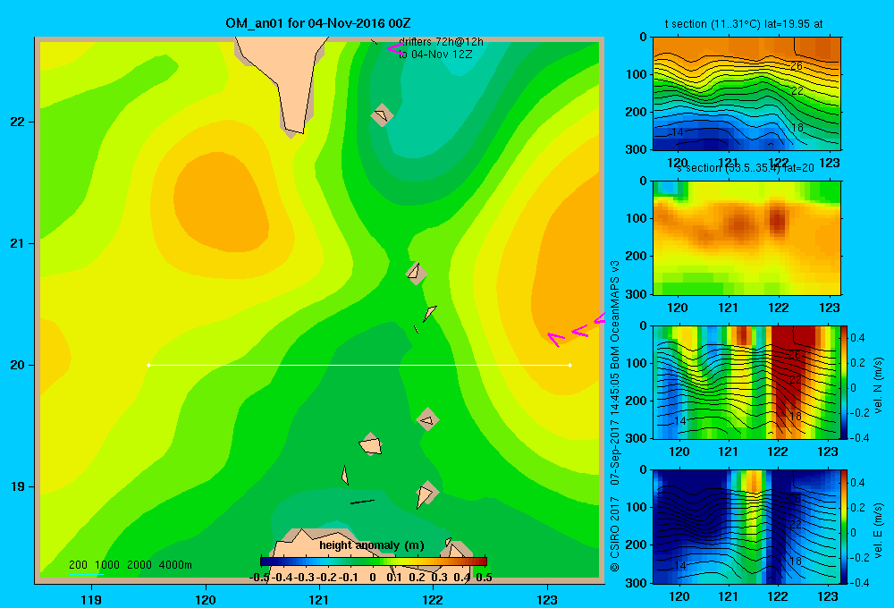894x608 pixels.
Task: Click the middle magenta drifter arrow near 123E
Action: pyautogui.click(x=579, y=330)
